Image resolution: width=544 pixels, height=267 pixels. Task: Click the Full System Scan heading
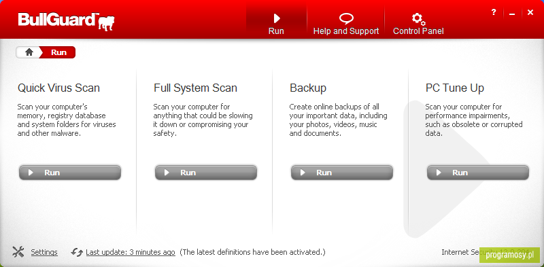coord(195,88)
